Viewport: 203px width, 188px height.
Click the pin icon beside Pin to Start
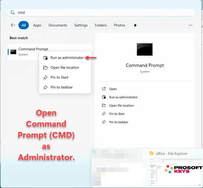point(45,78)
